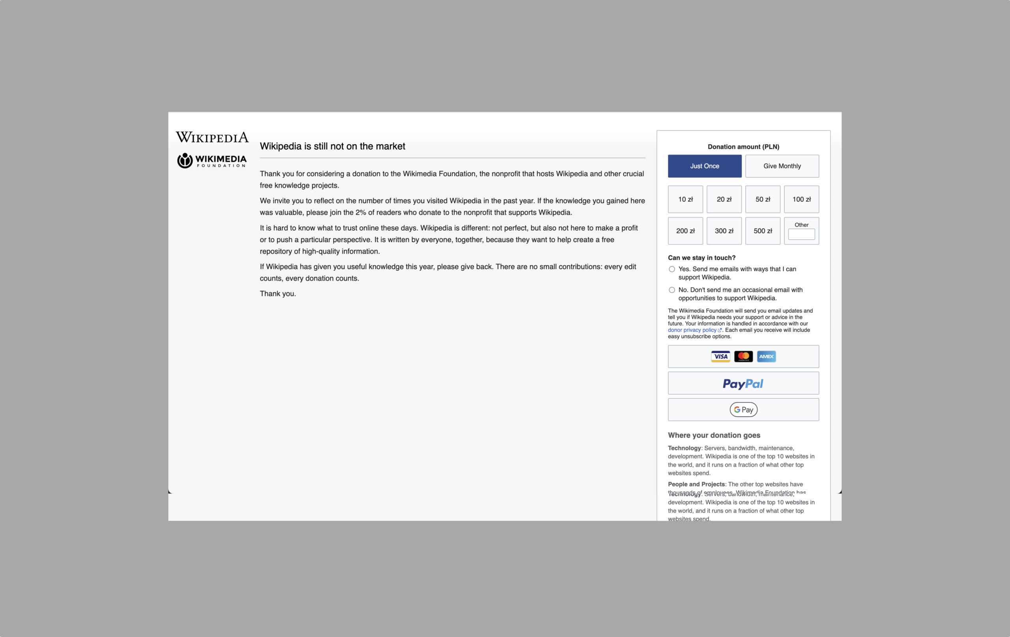
Task: Click the 300 zł donation amount option
Action: tap(724, 231)
